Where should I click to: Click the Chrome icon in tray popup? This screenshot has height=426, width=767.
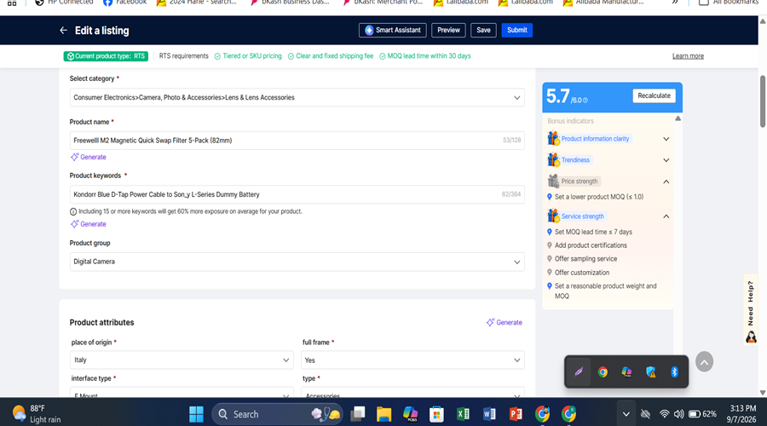coord(603,372)
